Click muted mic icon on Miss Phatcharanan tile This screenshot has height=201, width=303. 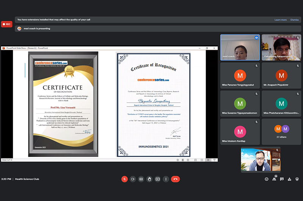298,94
